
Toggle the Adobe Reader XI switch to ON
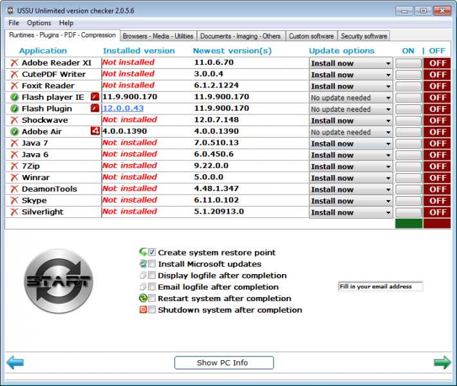click(x=408, y=63)
